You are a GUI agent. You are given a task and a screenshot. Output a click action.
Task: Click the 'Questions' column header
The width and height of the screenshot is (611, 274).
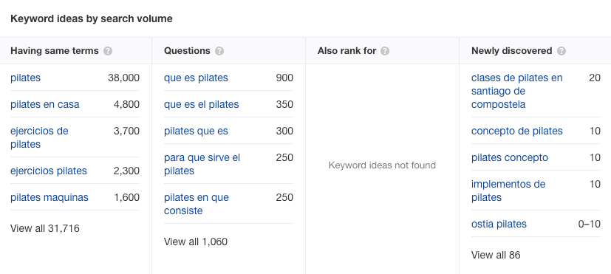(x=187, y=51)
